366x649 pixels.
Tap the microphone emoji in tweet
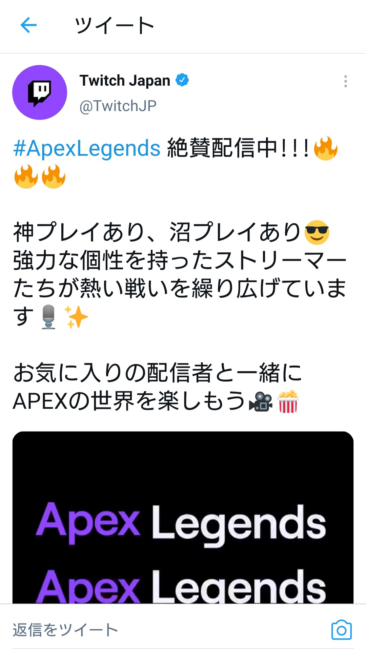48,317
